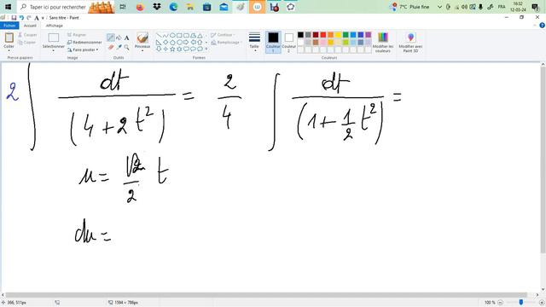
Task: Click the Sélectionner rectangle icon
Action: pyautogui.click(x=53, y=38)
